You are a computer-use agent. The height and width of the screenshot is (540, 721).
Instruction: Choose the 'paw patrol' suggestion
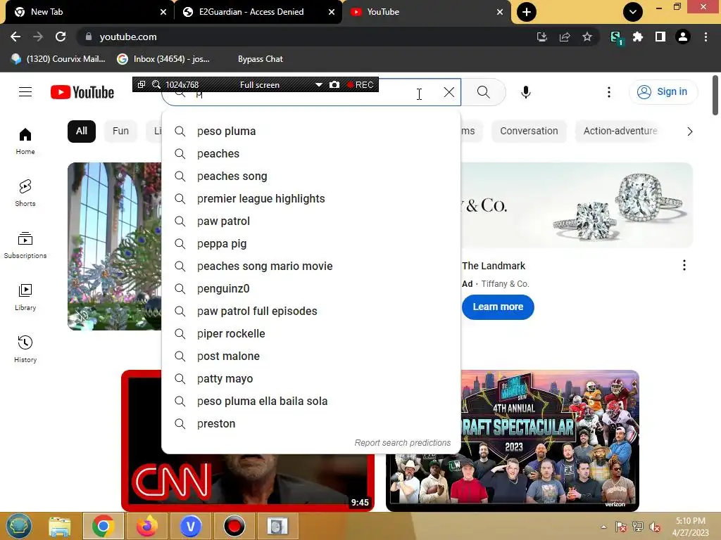click(311, 221)
